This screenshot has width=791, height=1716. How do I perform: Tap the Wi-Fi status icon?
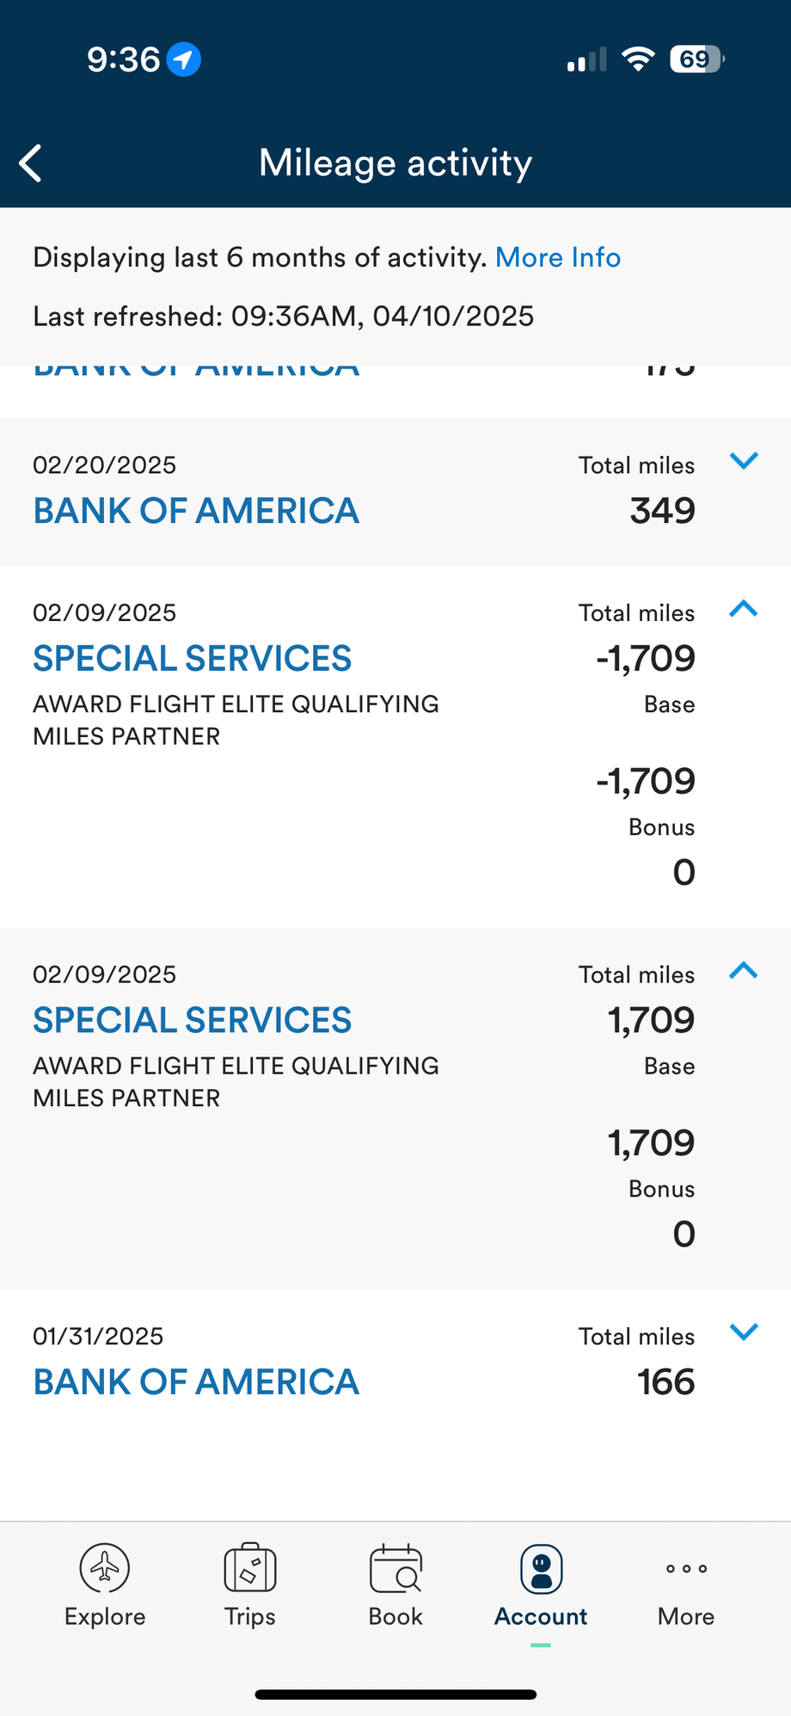[638, 59]
